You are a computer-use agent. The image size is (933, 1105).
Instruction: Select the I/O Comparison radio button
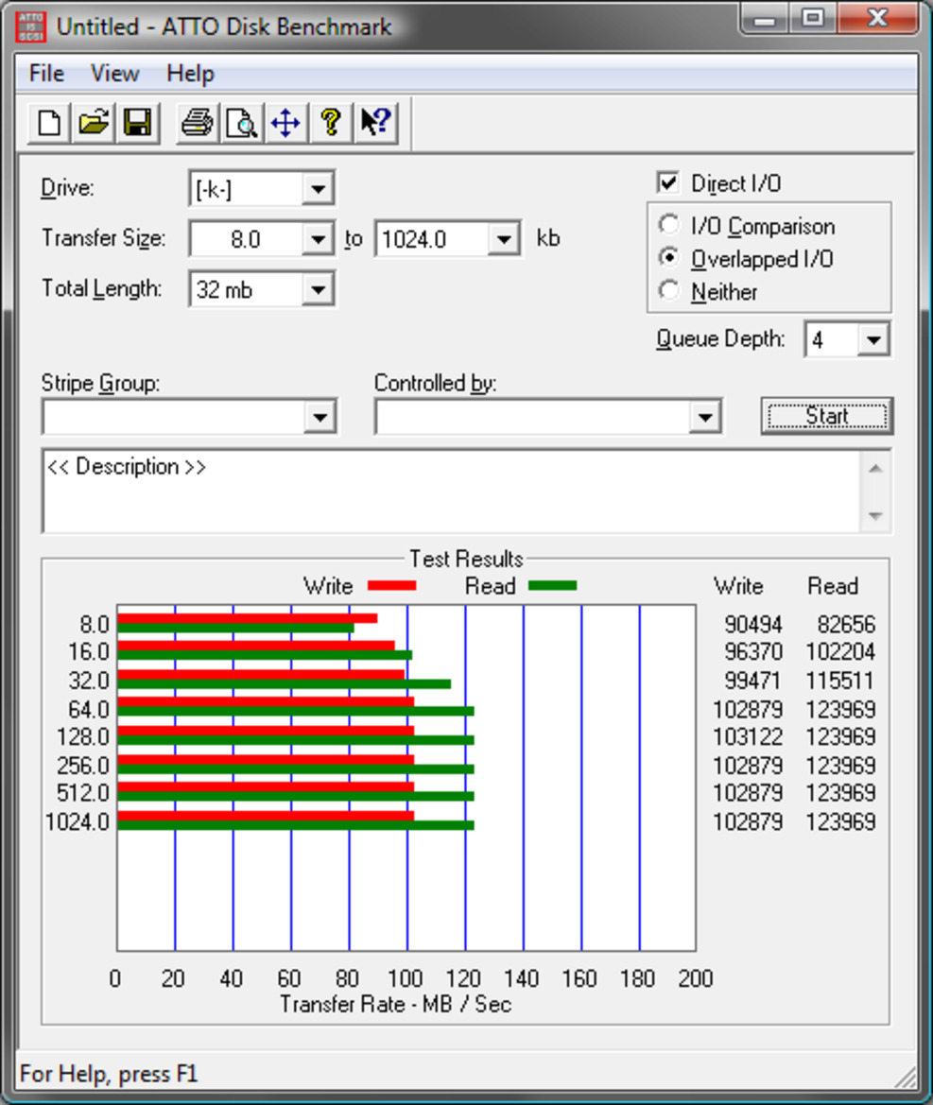tap(668, 226)
